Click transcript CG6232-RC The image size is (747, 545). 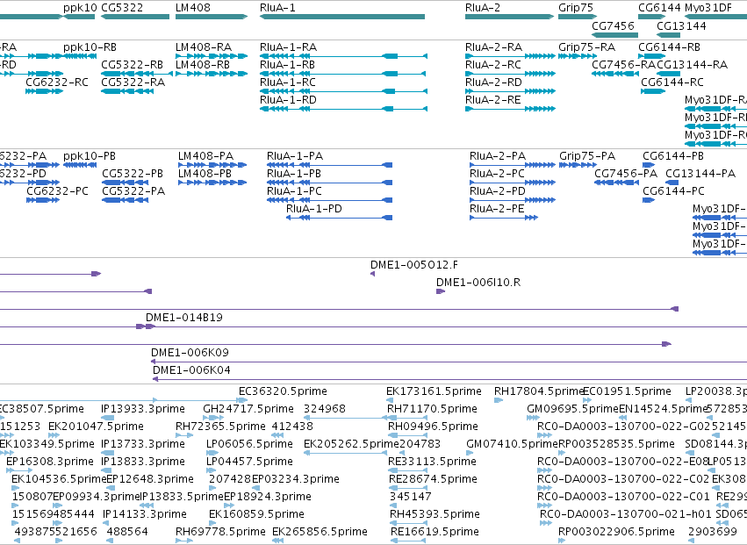[x=57, y=82]
